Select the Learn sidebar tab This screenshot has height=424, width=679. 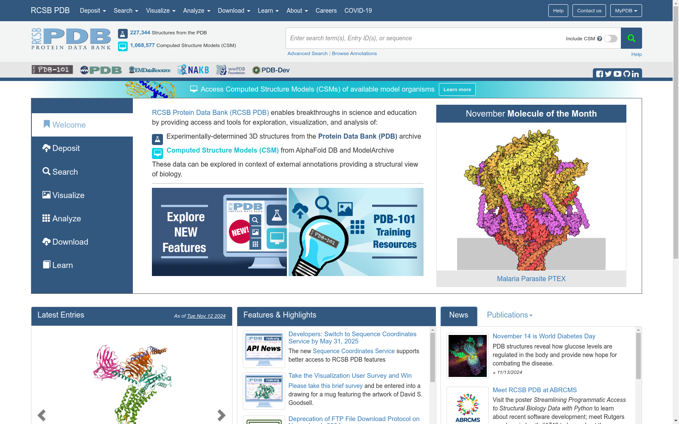82,265
